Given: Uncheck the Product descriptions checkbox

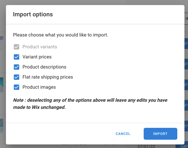Looking at the screenshot, I should [16, 67].
